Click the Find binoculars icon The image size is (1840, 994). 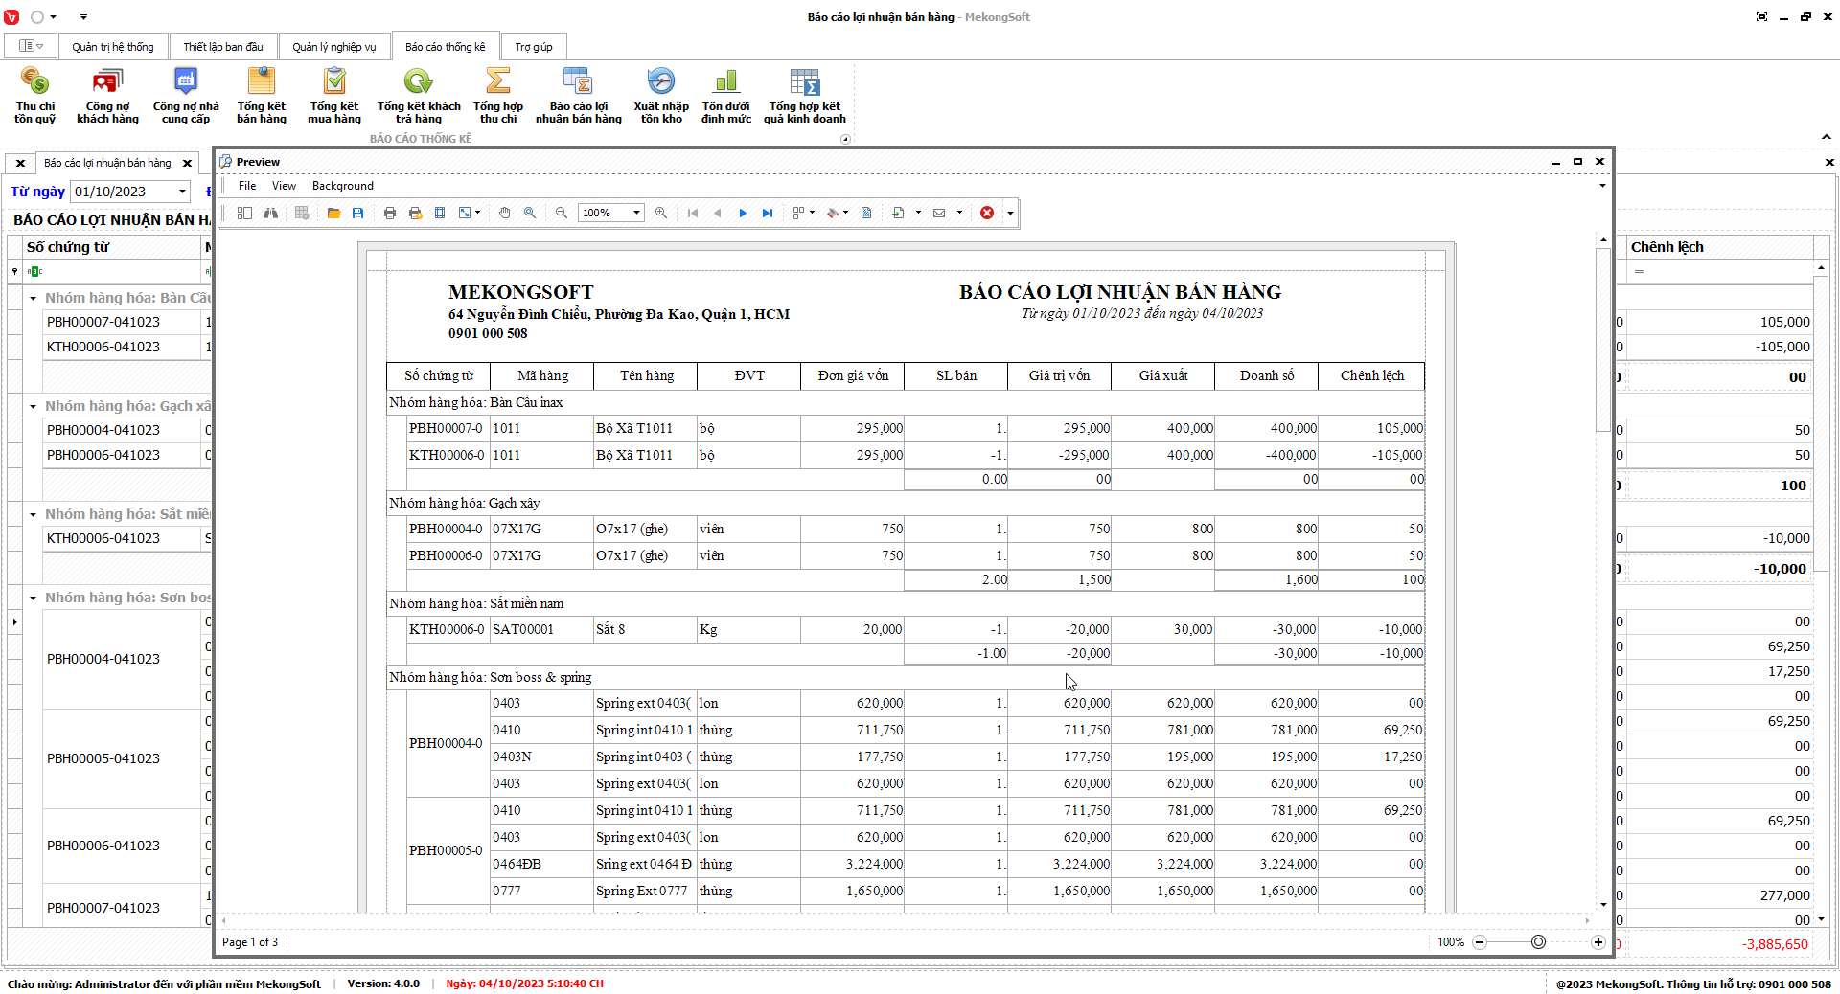[x=271, y=213]
